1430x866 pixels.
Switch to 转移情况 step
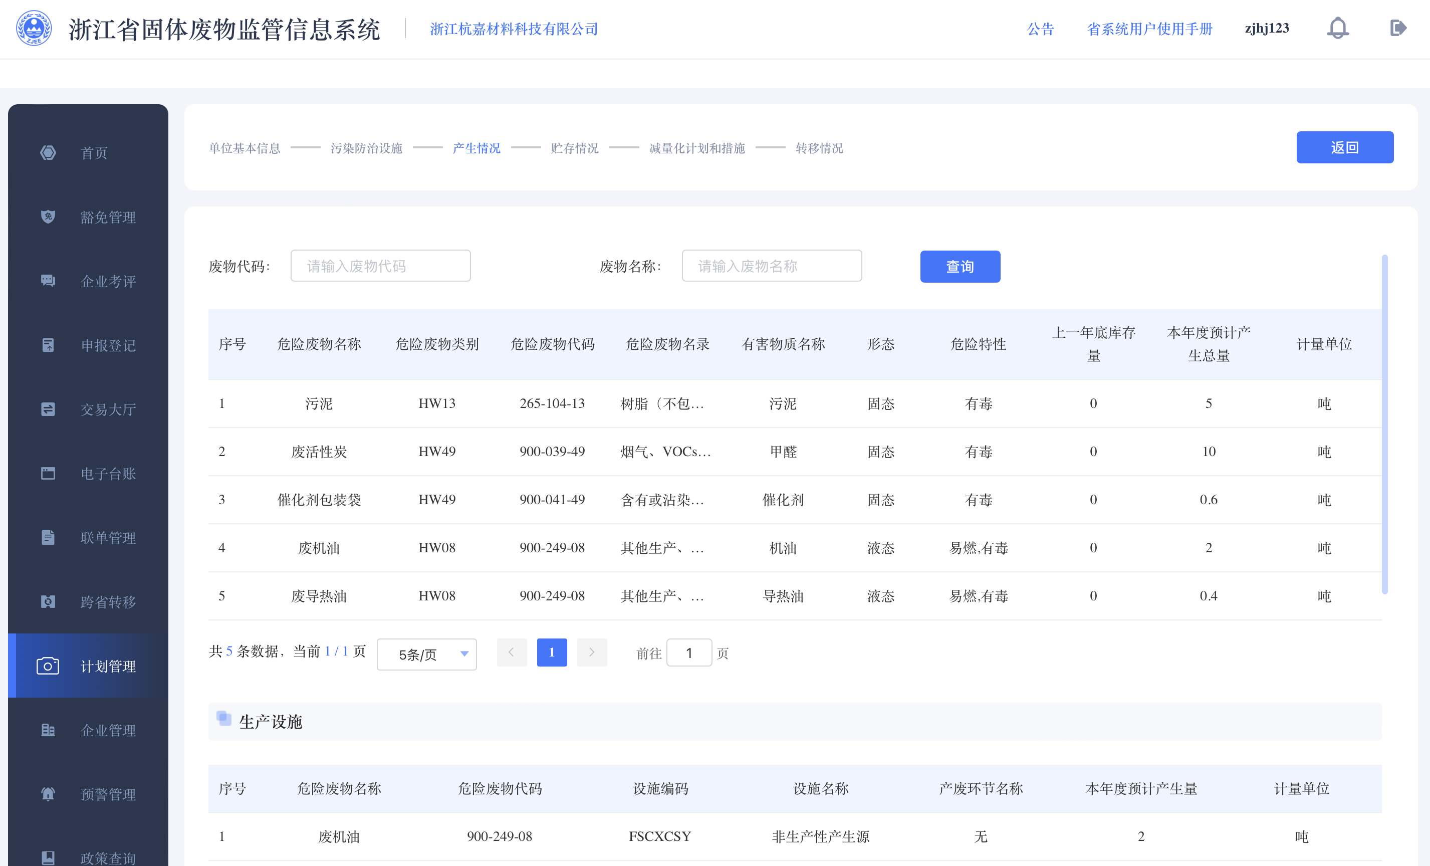819,148
